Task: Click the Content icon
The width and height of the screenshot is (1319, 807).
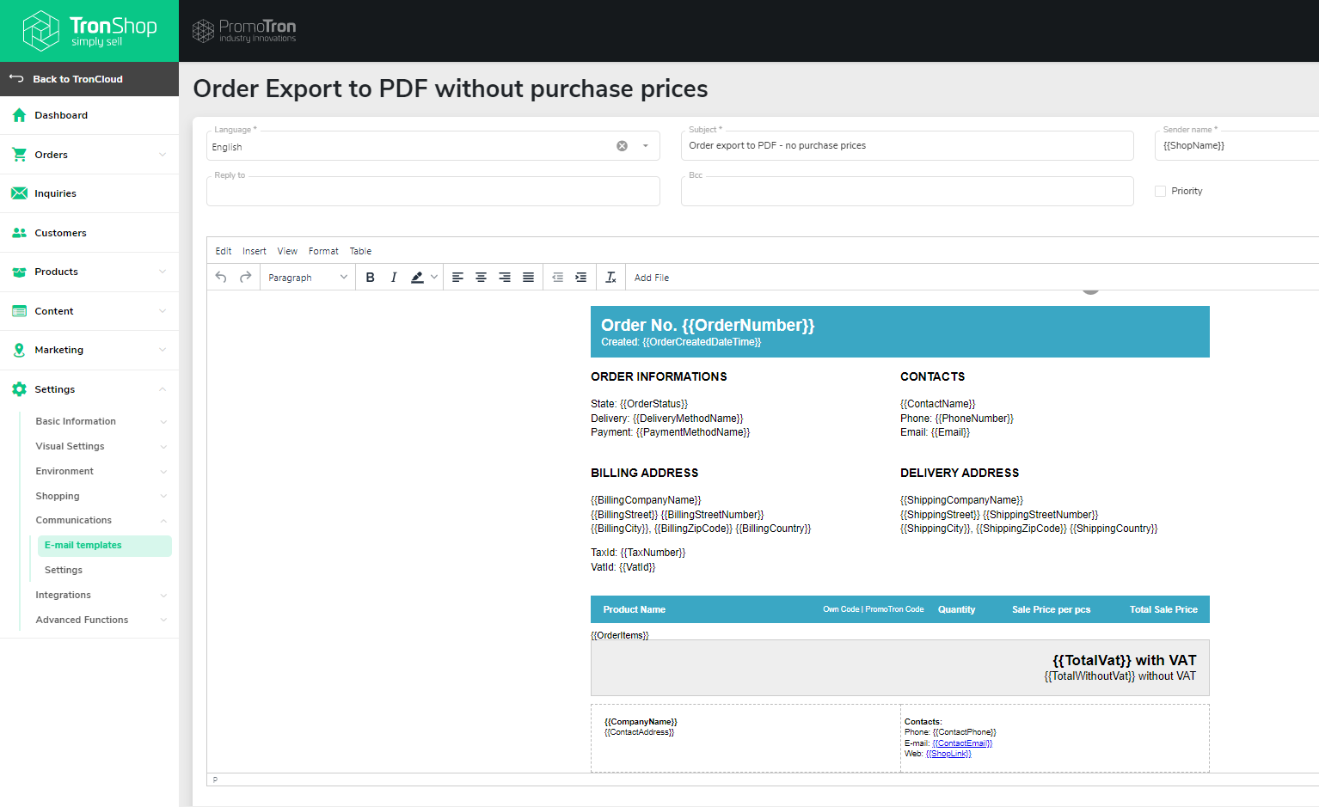Action: pos(19,311)
